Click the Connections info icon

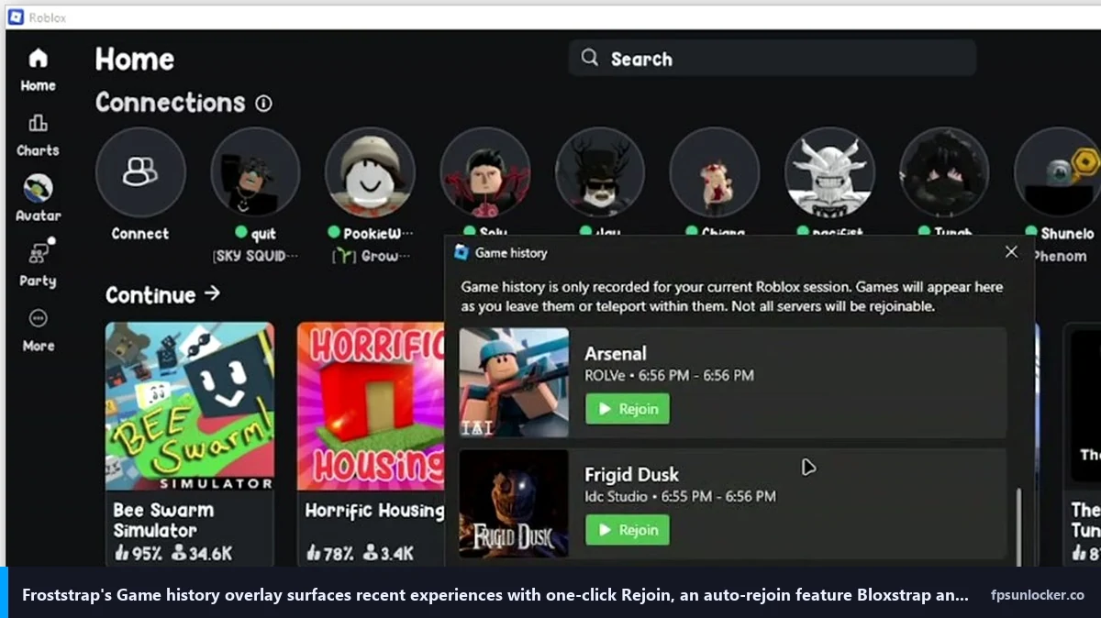pos(263,104)
